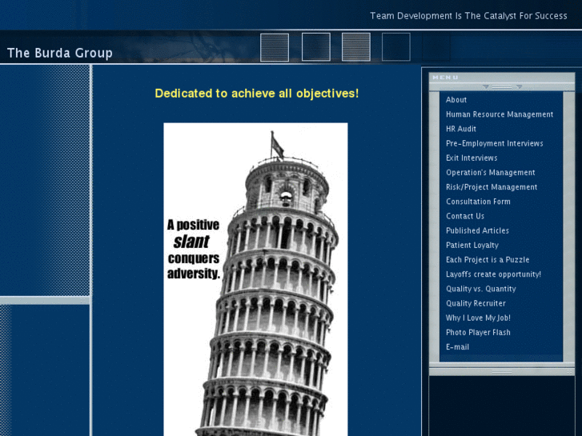Image resolution: width=582 pixels, height=436 pixels.
Task: Click the E-mail menu link
Action: (457, 347)
